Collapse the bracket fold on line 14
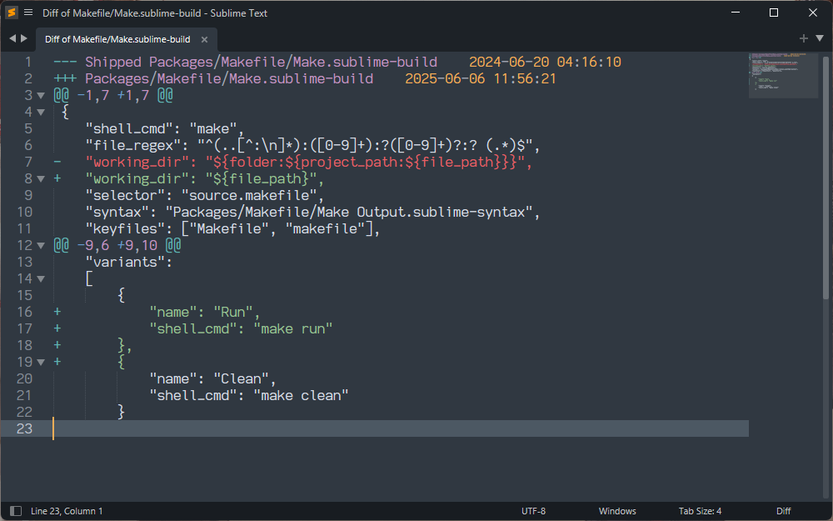This screenshot has height=521, width=833. [41, 279]
